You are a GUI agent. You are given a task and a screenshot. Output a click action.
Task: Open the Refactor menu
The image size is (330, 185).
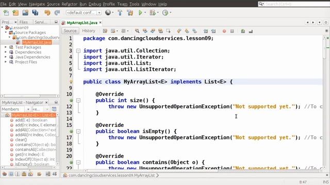69,4
